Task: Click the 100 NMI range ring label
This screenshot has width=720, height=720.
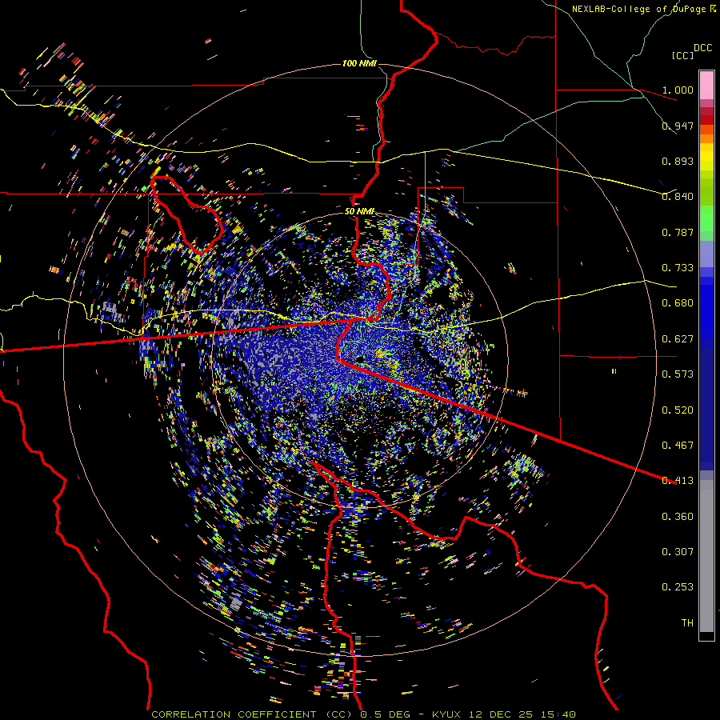Action: (x=359, y=63)
